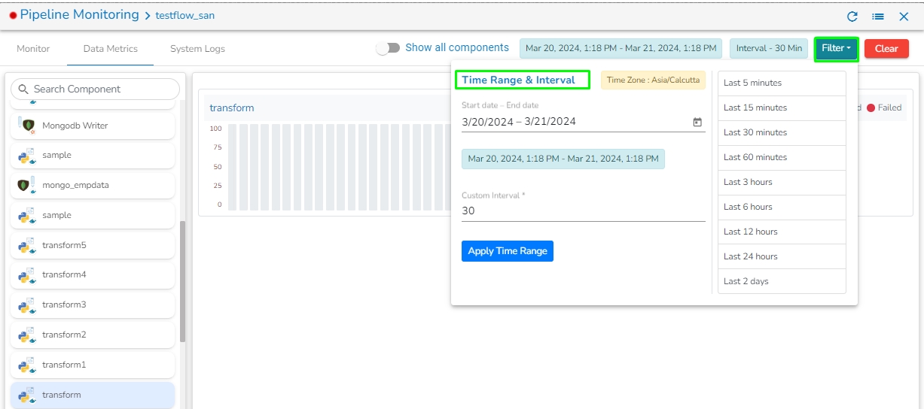Viewport: 924px width, 409px height.
Task: Select Last 15 minutes preset
Action: coord(782,108)
